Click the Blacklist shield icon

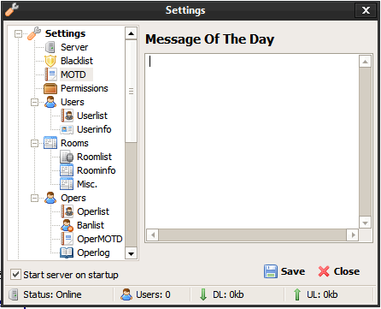(x=50, y=61)
